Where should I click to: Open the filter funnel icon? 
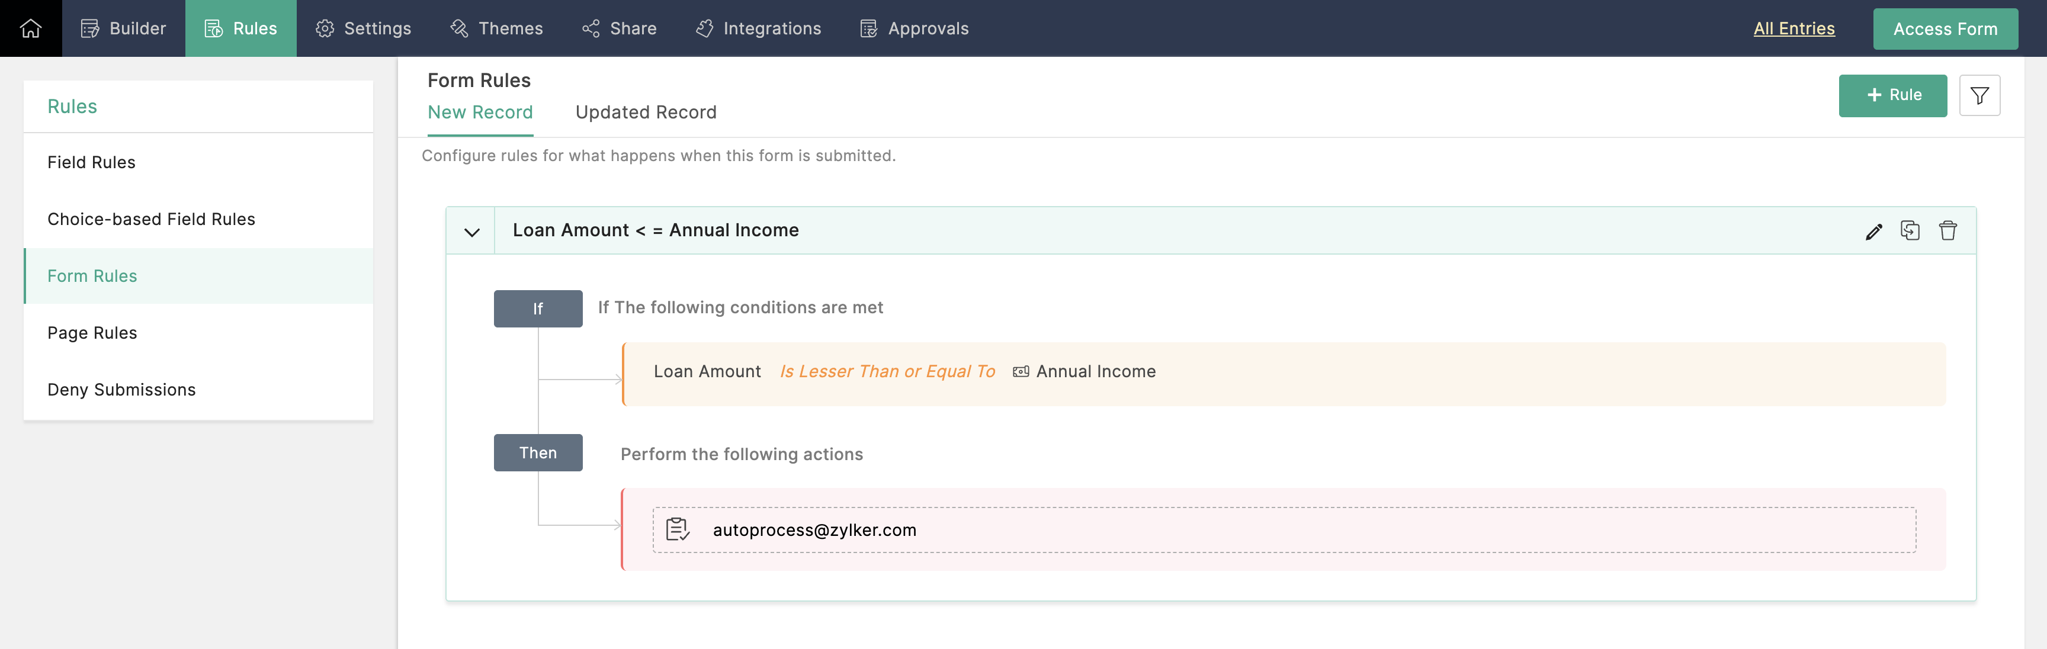pos(1979,96)
